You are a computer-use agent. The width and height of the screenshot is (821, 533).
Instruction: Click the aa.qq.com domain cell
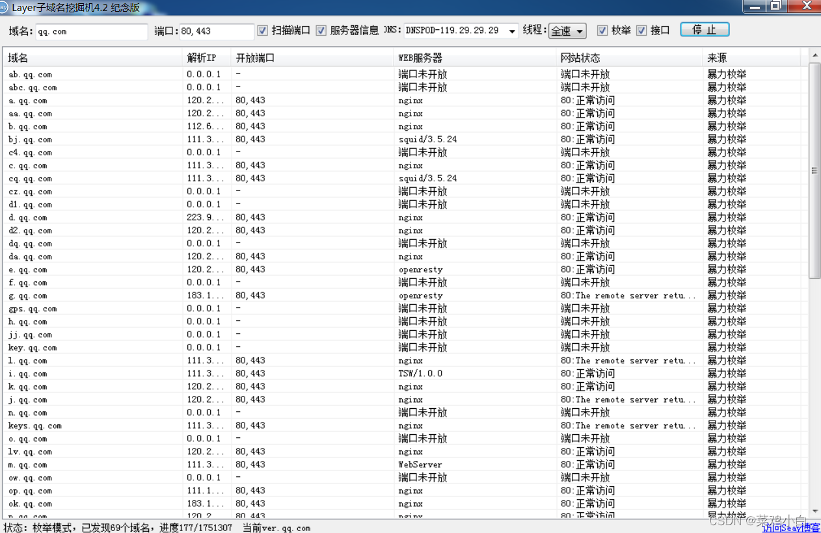tap(30, 114)
